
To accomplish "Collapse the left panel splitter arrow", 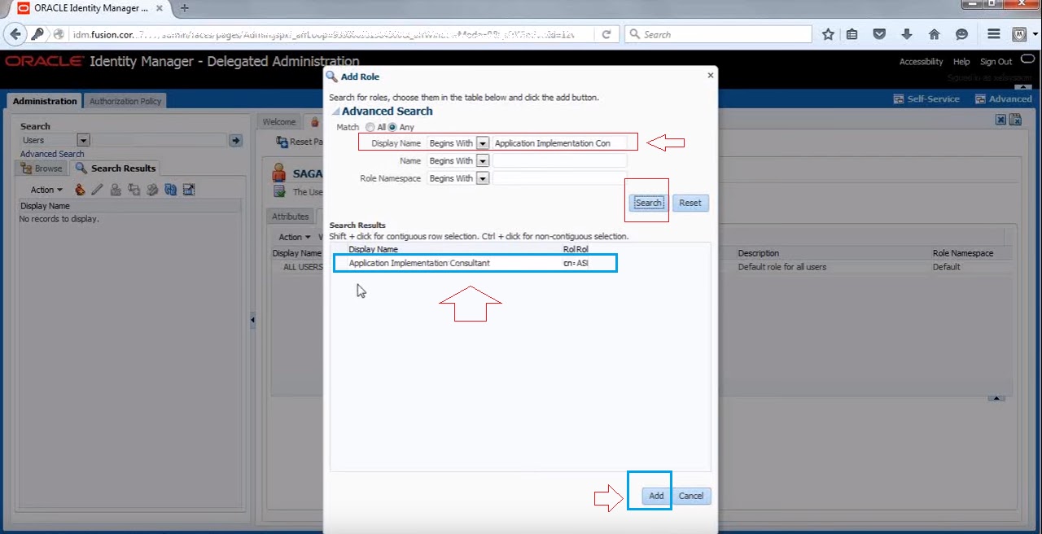I will (252, 320).
